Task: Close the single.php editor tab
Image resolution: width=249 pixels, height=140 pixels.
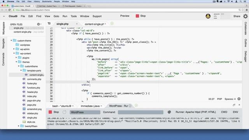Action: pyautogui.click(x=77, y=24)
